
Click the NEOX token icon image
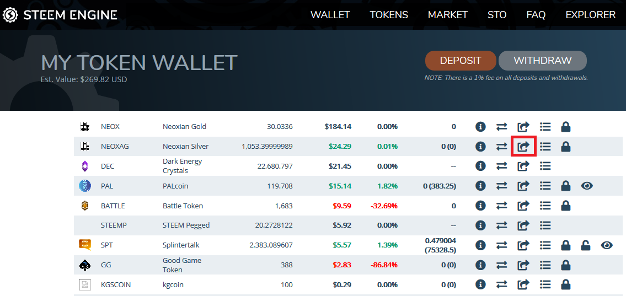(x=84, y=127)
